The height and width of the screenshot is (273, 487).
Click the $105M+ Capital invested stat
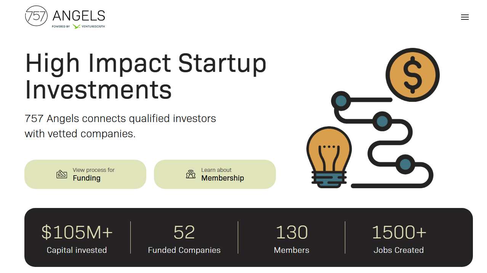(x=77, y=238)
